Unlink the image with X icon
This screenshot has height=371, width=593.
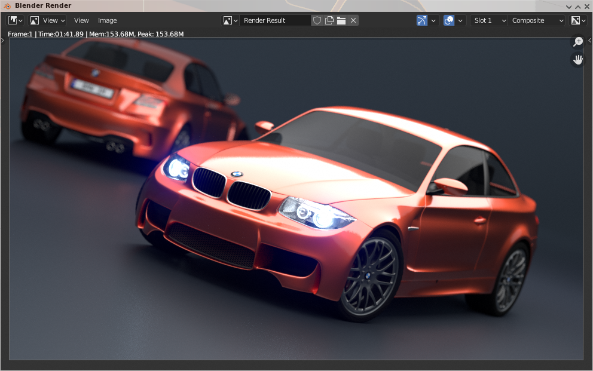point(353,20)
